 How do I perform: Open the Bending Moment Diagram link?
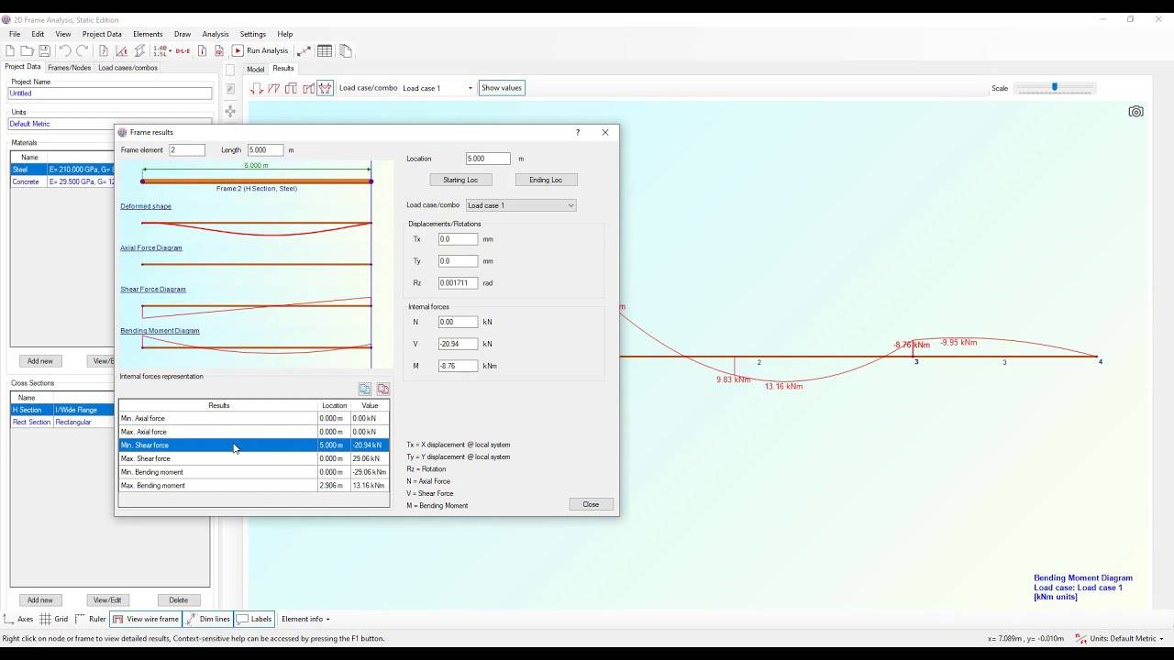(160, 330)
